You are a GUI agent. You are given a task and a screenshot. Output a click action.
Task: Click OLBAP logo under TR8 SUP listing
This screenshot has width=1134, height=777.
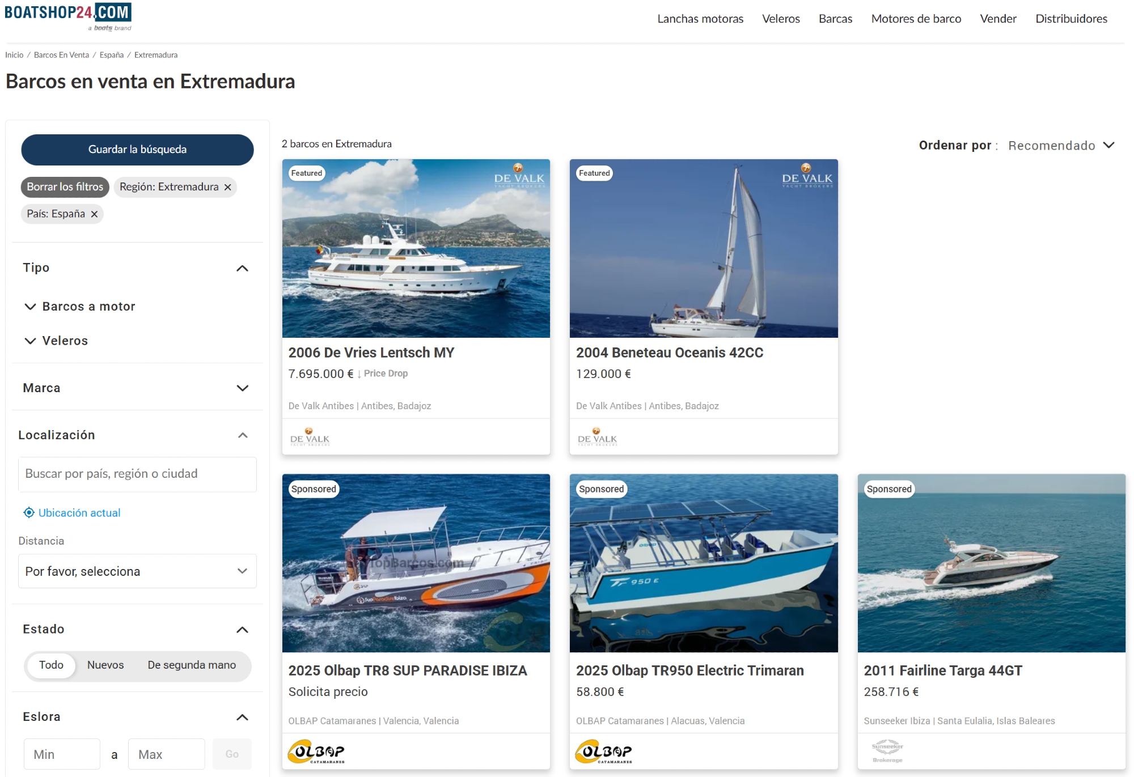316,751
